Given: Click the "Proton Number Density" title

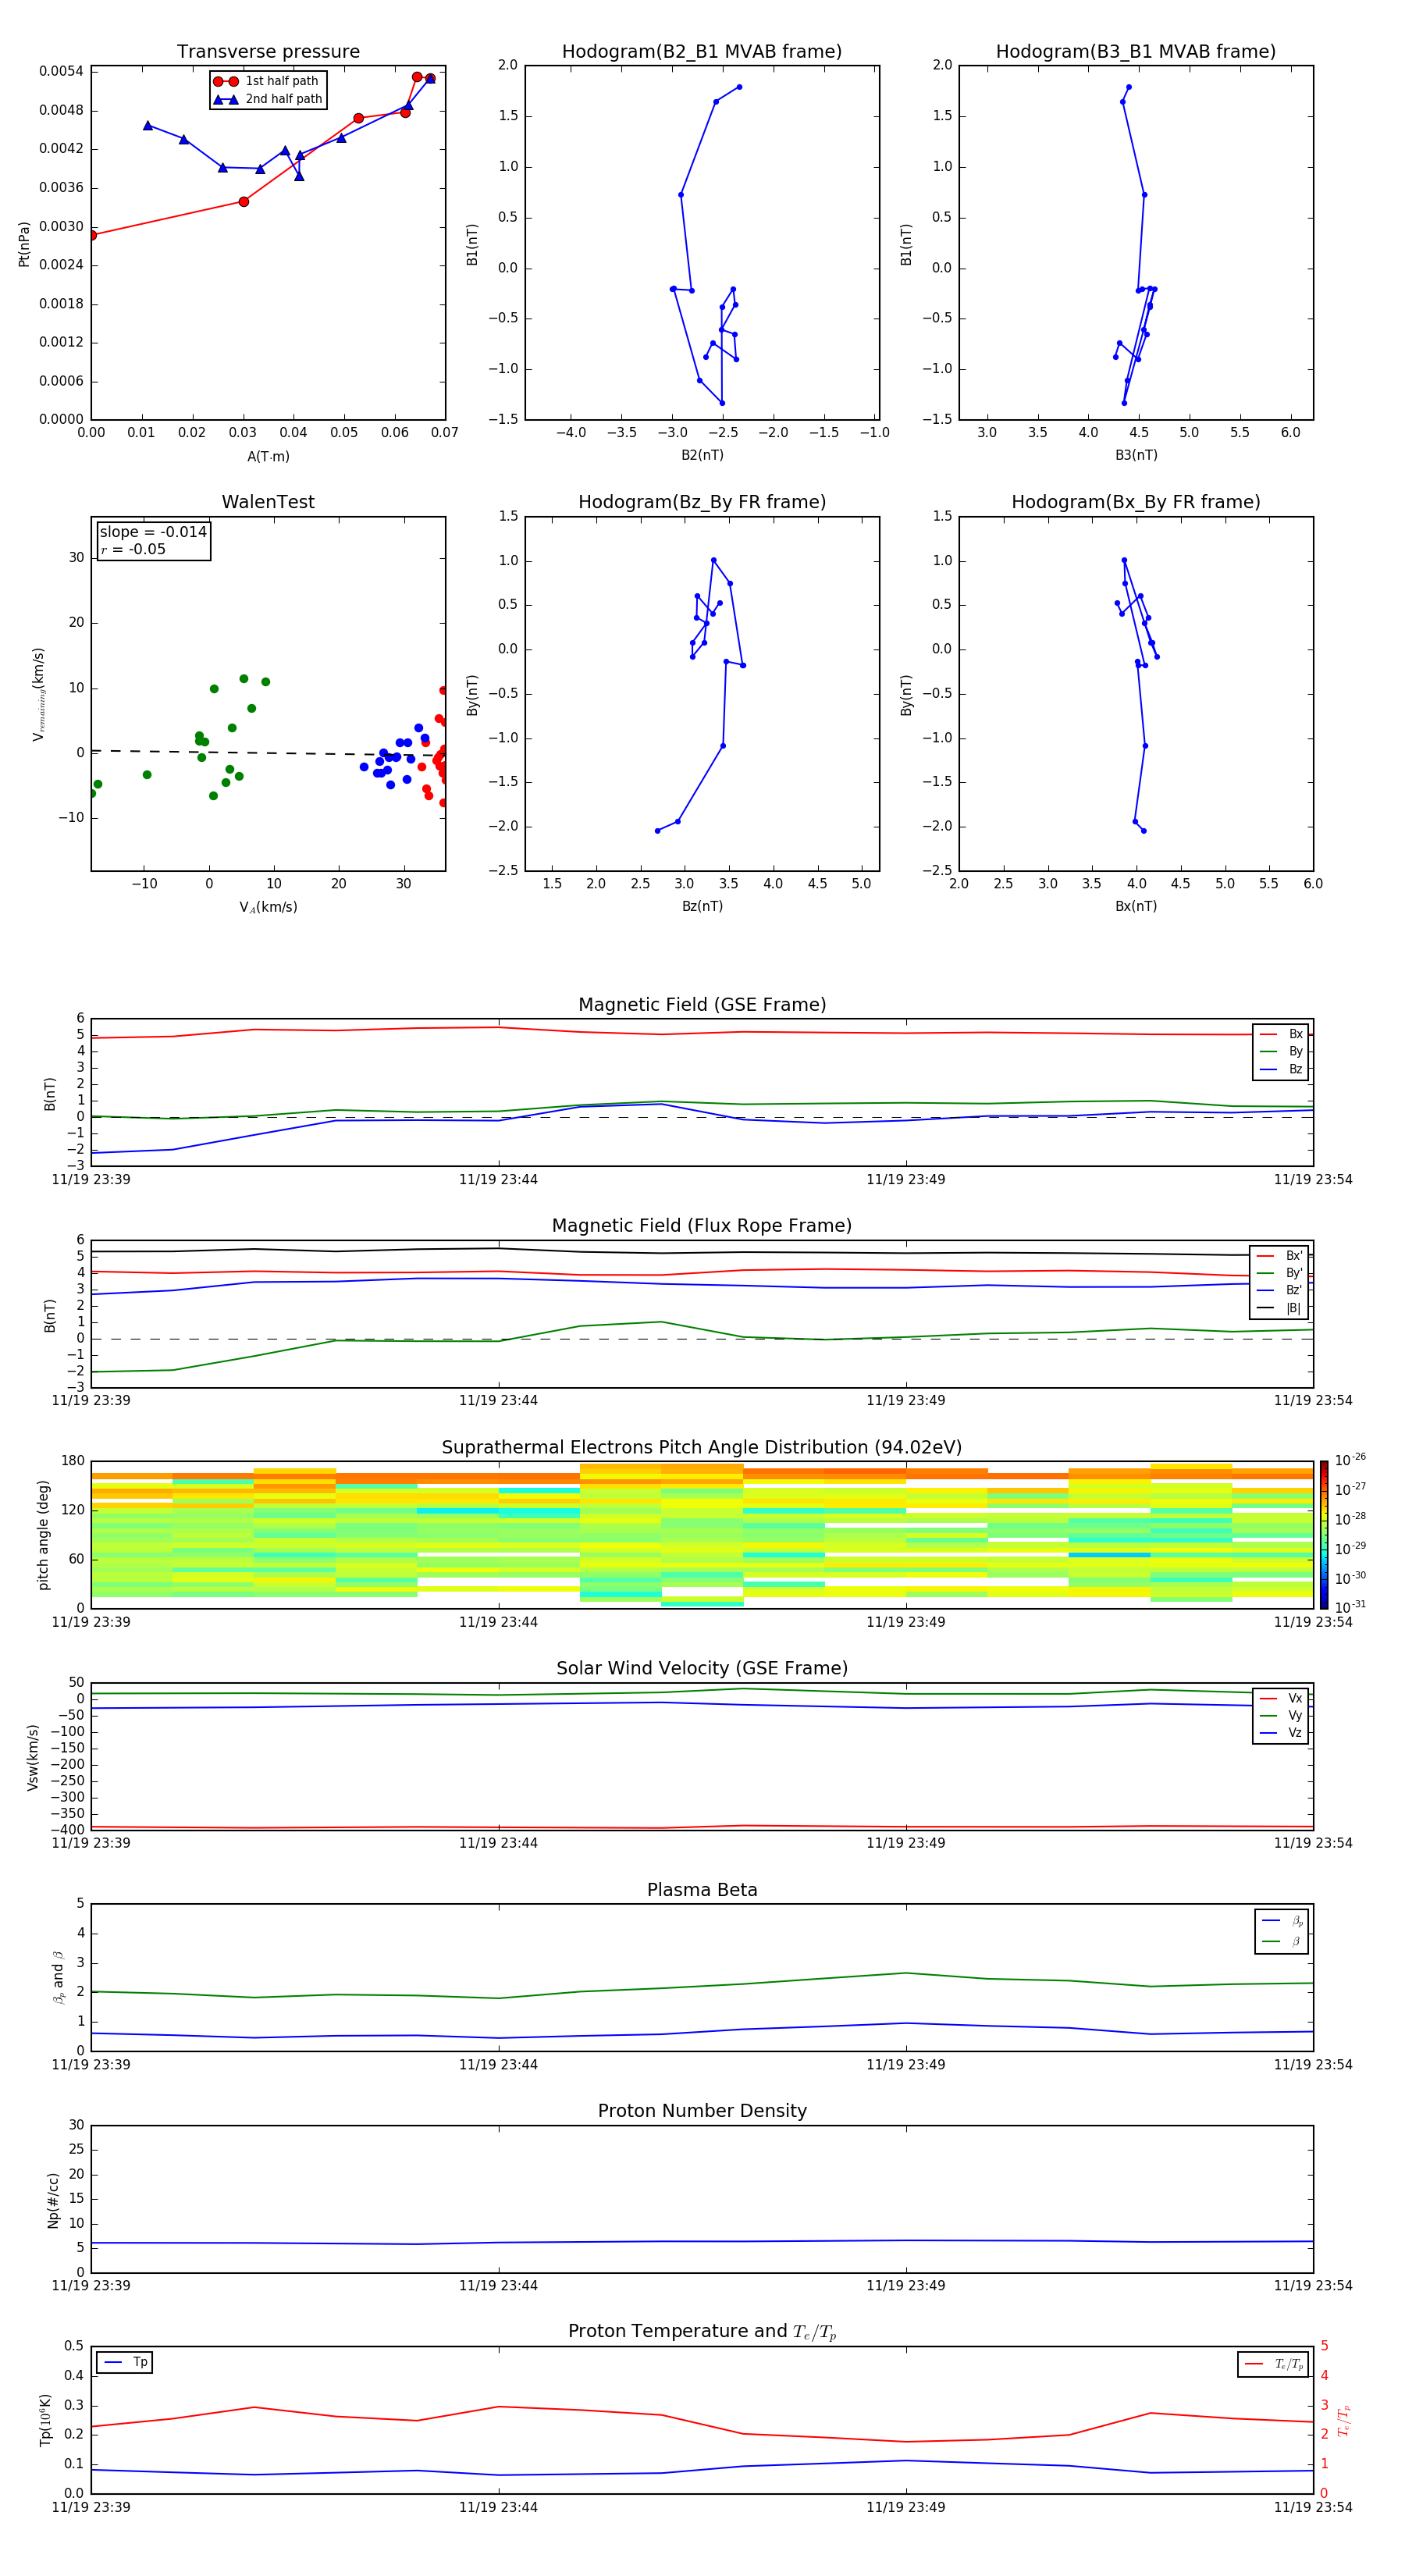Looking at the screenshot, I should pos(702,2111).
